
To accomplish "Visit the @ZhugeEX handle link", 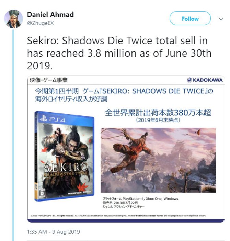I will pos(40,23).
